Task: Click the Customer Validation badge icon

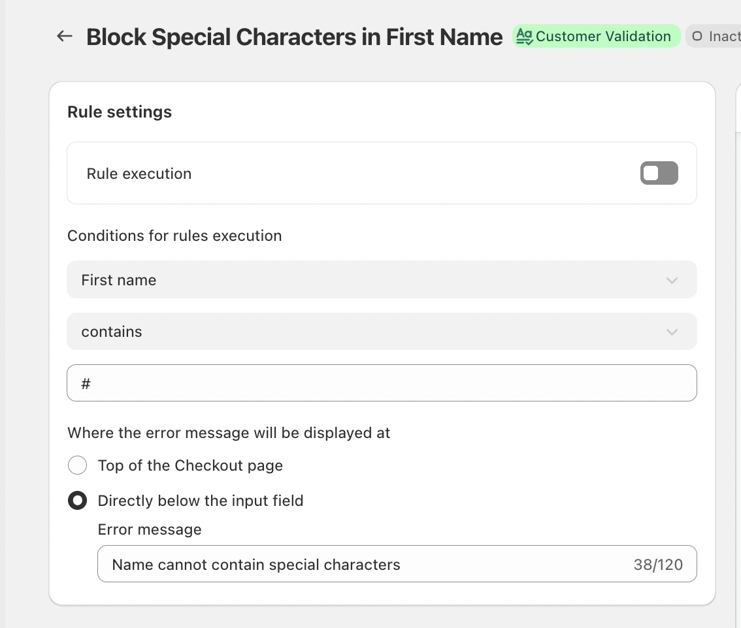Action: 524,37
